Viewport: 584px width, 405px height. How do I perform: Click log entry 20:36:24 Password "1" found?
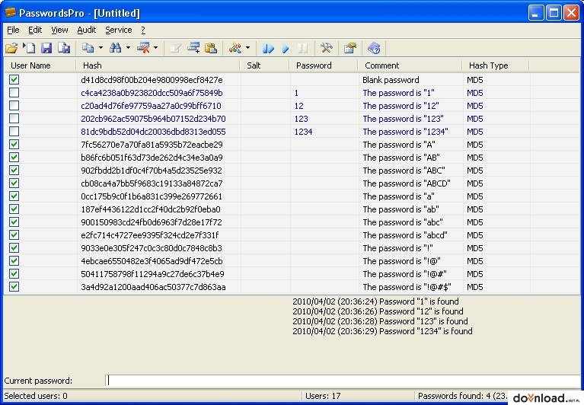[375, 301]
